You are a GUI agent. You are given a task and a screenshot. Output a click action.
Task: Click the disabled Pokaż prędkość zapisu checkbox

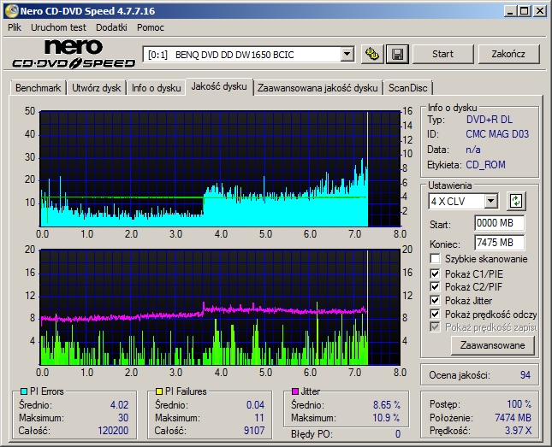click(435, 327)
